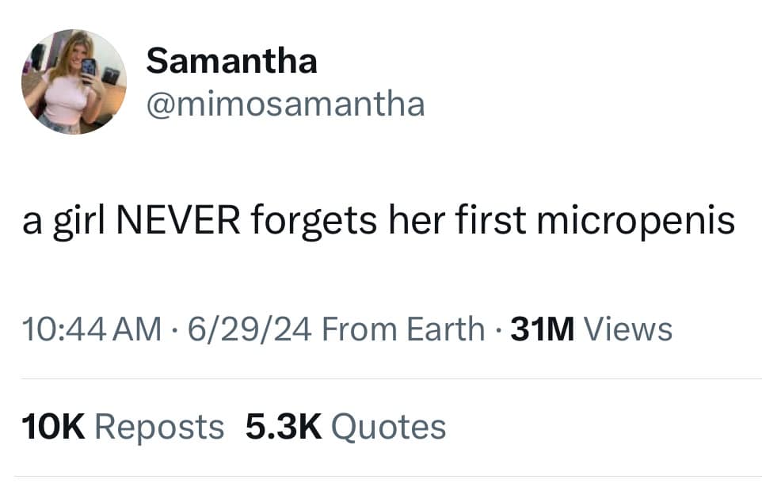Viewport: 762px width, 483px height.
Task: Click the phone in the avatar photo
Action: point(89,68)
